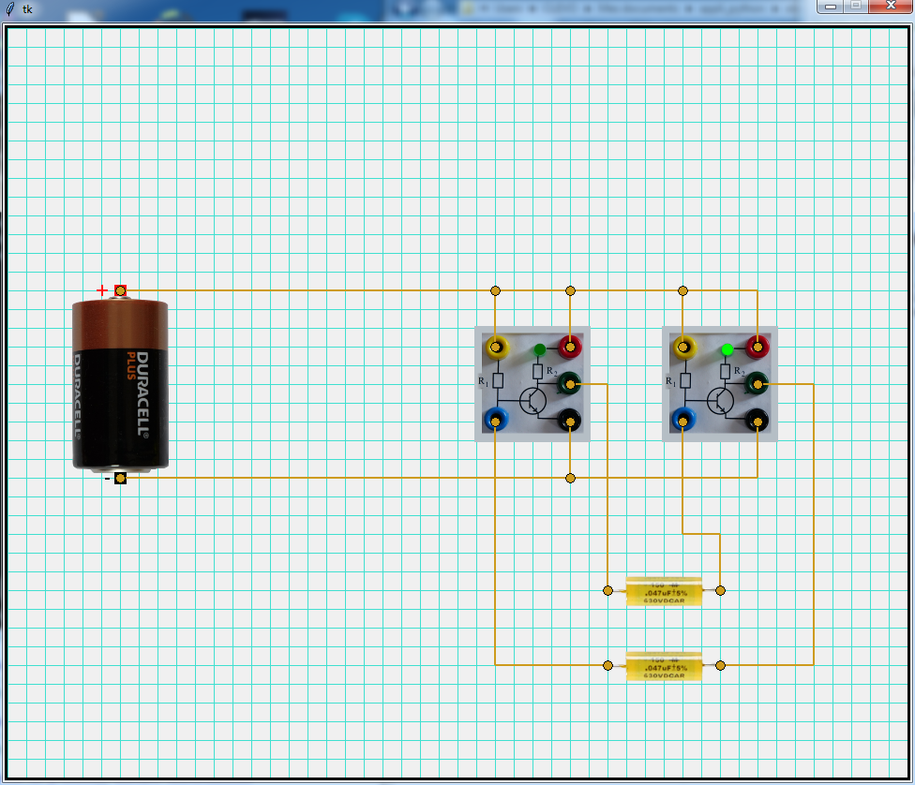Click black jack on right transistor module
915x785 pixels.
point(757,420)
